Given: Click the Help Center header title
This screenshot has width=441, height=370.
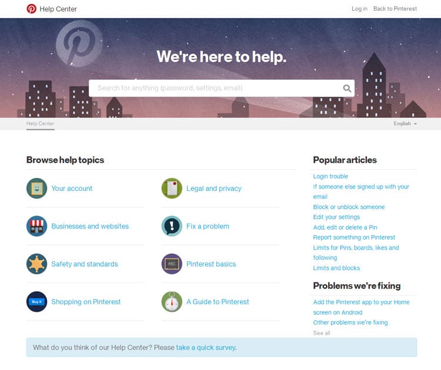Looking at the screenshot, I should point(58,9).
